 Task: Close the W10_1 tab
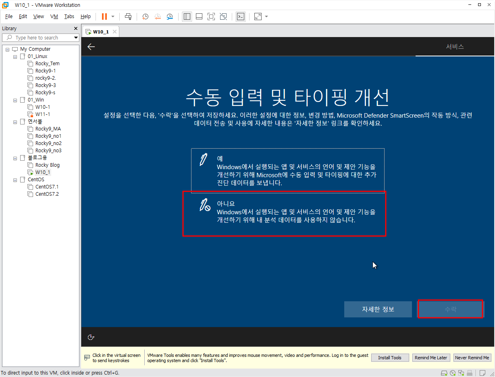(x=114, y=32)
